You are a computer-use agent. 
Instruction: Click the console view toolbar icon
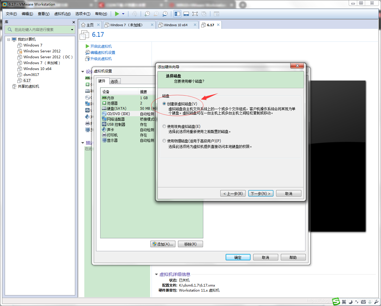[x=216, y=14]
